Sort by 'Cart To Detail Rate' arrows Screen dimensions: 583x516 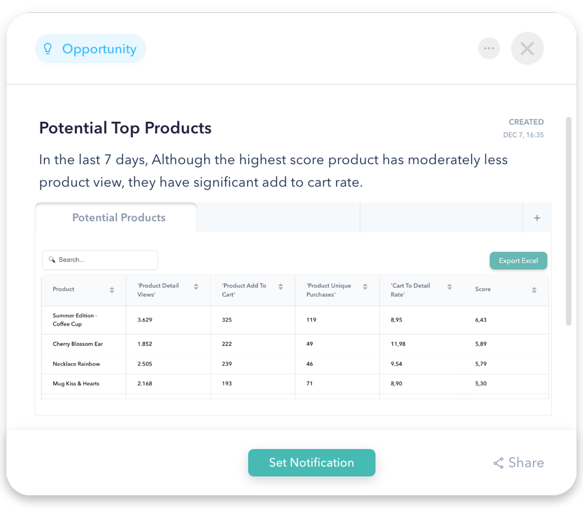click(449, 287)
